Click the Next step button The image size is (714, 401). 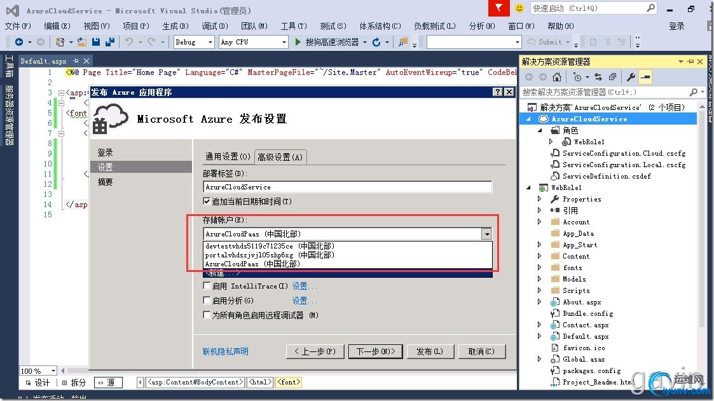coord(375,351)
